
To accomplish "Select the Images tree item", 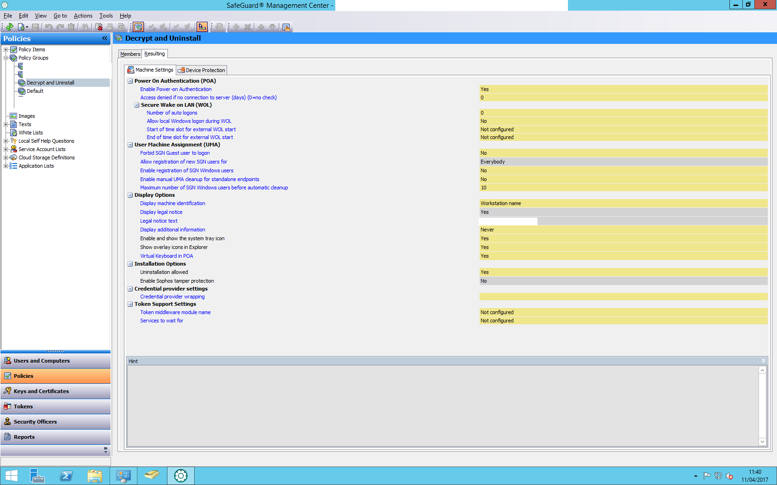I will coord(26,116).
